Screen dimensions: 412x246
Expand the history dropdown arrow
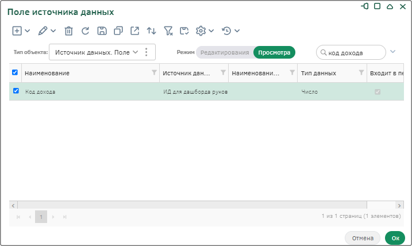point(237,31)
